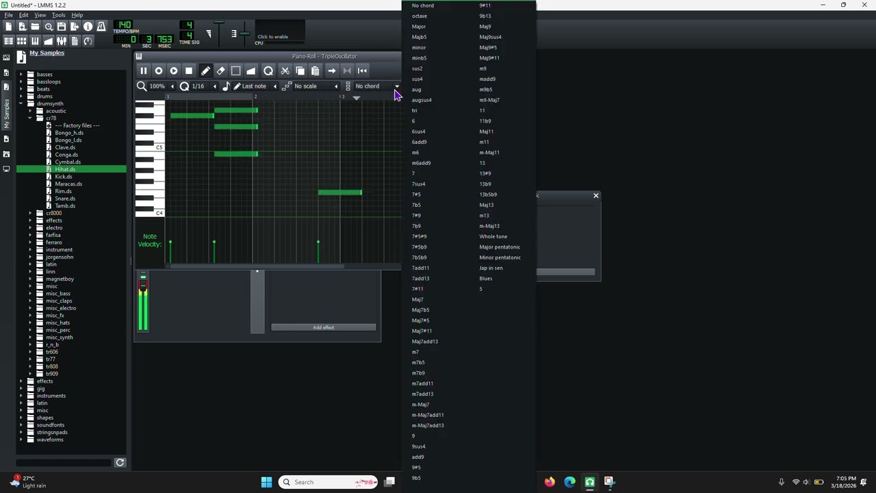This screenshot has height=493, width=876.
Task: Click the What's This info icon
Action: (88, 27)
